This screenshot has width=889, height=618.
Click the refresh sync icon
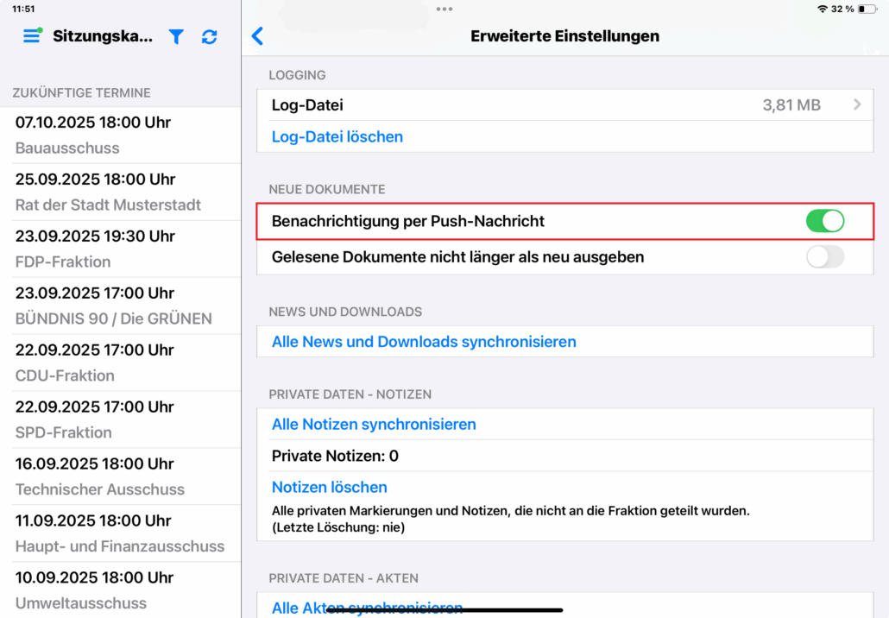click(209, 36)
